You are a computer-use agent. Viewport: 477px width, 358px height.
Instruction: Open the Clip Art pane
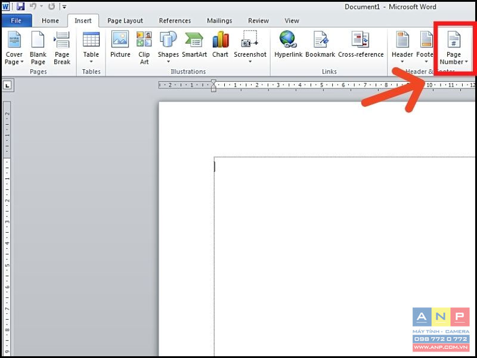[x=144, y=48]
